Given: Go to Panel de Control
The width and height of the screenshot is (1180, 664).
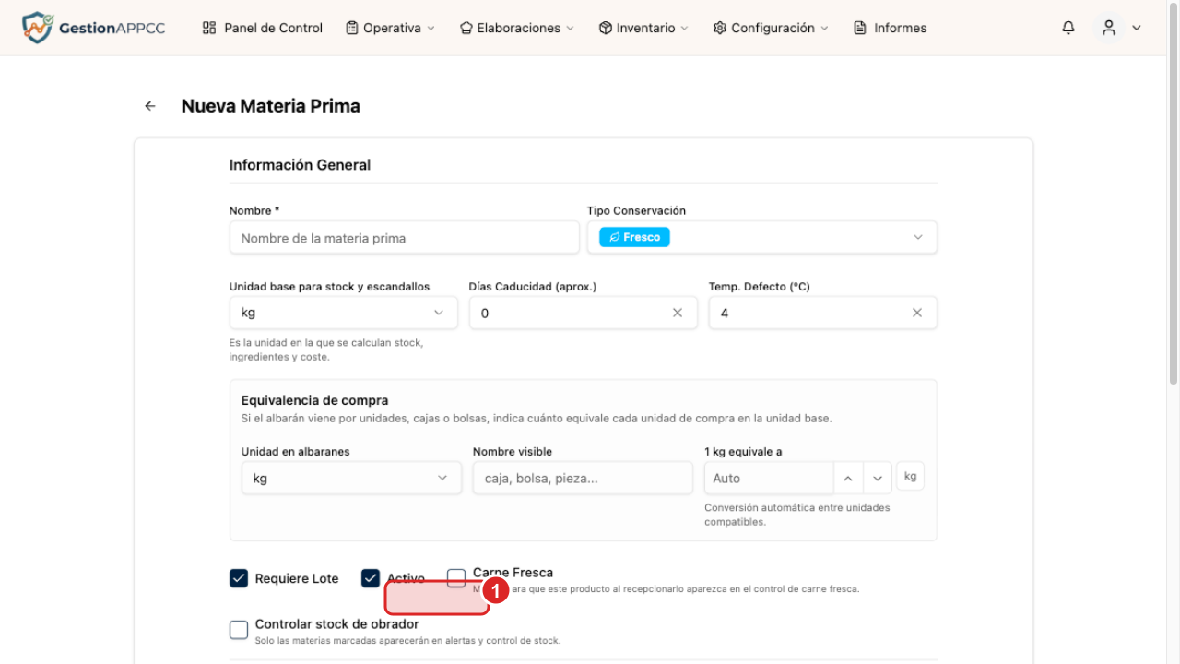Looking at the screenshot, I should [x=263, y=28].
